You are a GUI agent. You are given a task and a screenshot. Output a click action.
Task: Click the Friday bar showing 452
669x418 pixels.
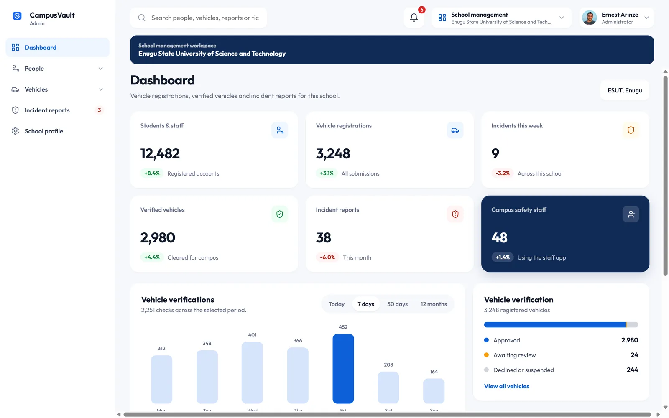pyautogui.click(x=343, y=369)
